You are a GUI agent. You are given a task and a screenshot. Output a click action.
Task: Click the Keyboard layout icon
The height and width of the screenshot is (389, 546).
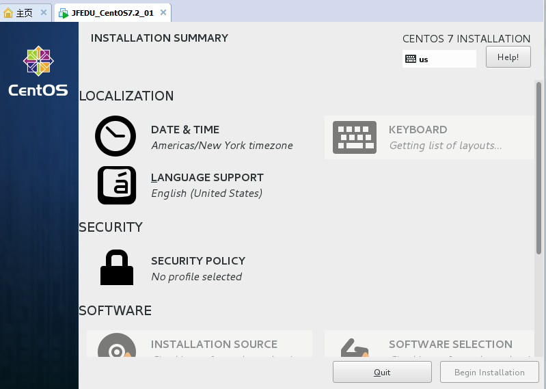coord(355,137)
